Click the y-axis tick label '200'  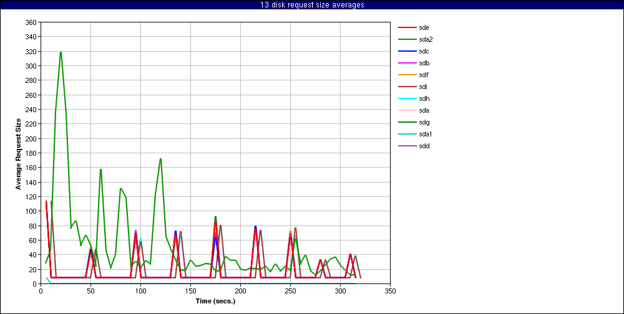[32, 139]
